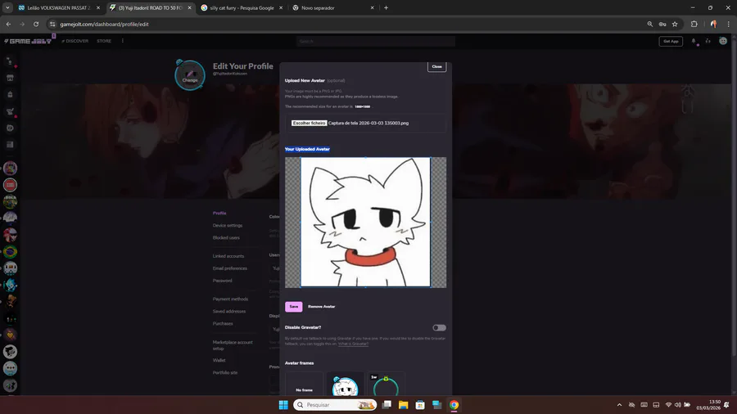Open the sidebar quests icon with red dot
This screenshot has width=737, height=414.
(x=10, y=111)
